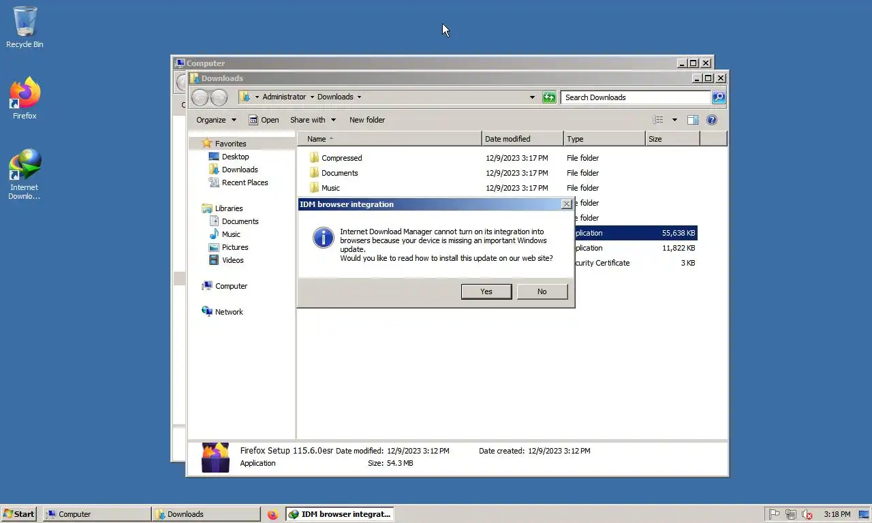Select the Internet Download Manager desktop shortcut
This screenshot has height=523, width=872.
coord(25,174)
